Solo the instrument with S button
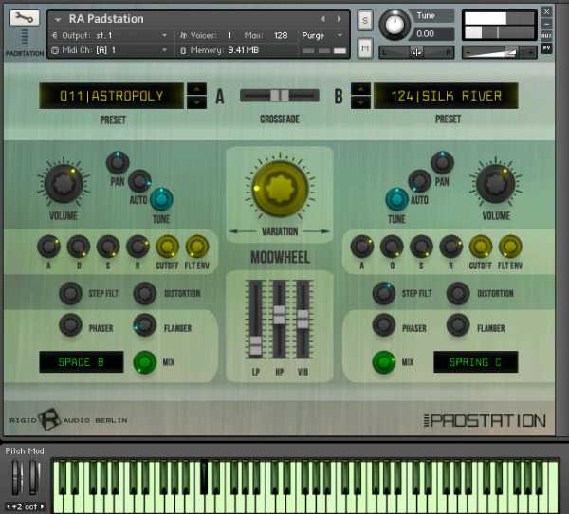569x514 pixels. [365, 20]
